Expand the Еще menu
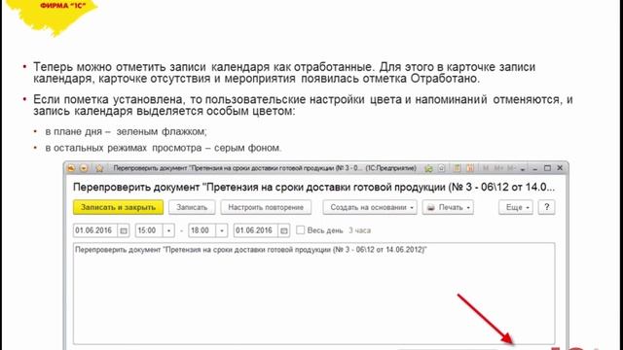Image resolution: width=623 pixels, height=350 pixels. pyautogui.click(x=516, y=207)
